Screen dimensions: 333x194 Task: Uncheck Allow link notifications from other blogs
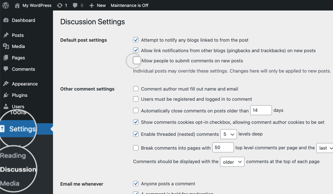tap(136, 50)
